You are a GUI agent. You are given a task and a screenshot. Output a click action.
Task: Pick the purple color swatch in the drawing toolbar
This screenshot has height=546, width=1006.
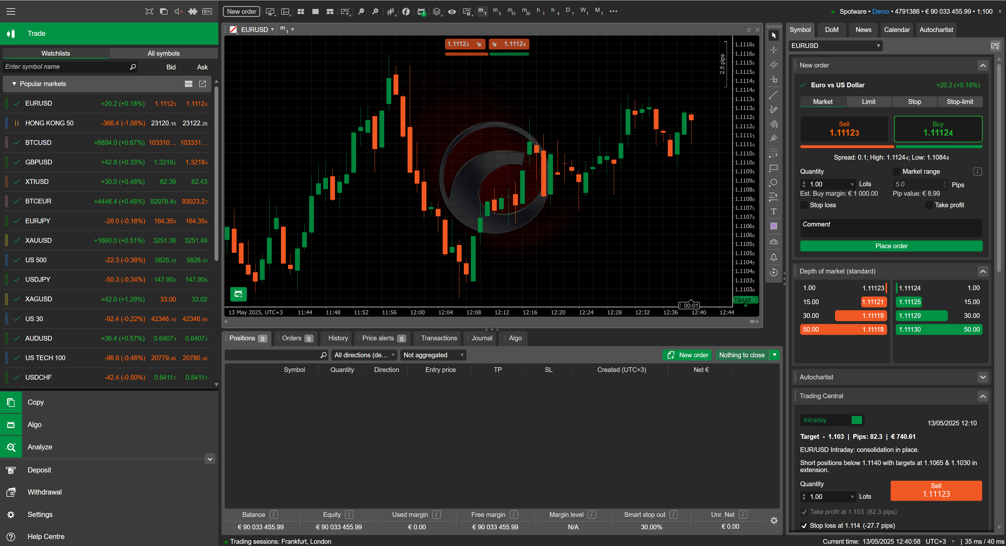click(x=774, y=226)
